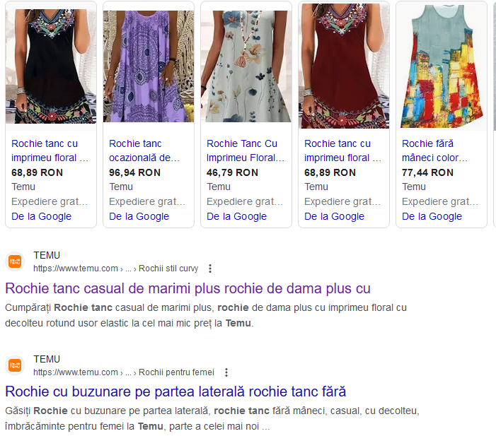Open burgundy floral tank dress image
This screenshot has height=436, width=496.
click(344, 66)
